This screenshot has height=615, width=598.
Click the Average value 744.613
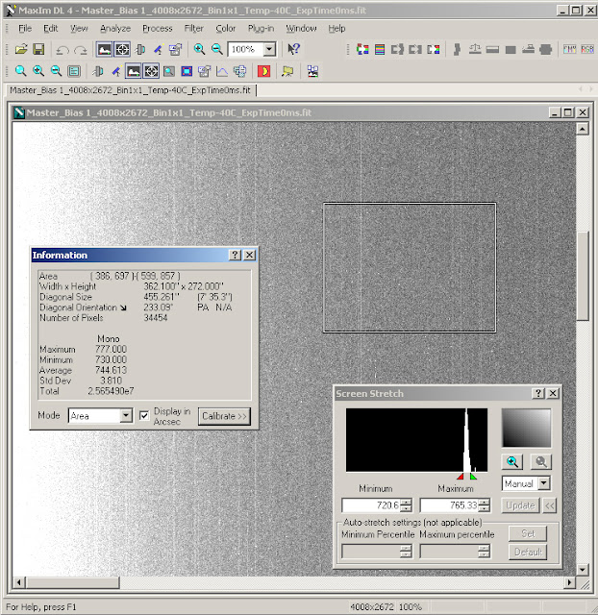click(112, 370)
